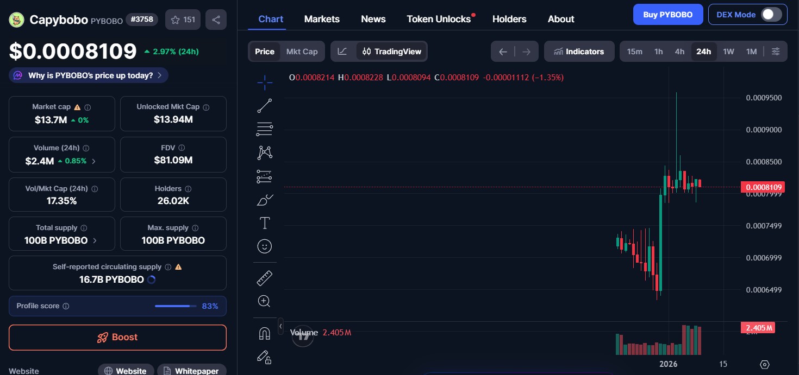Open the emoji icons tool
The width and height of the screenshot is (799, 375).
coord(265,246)
